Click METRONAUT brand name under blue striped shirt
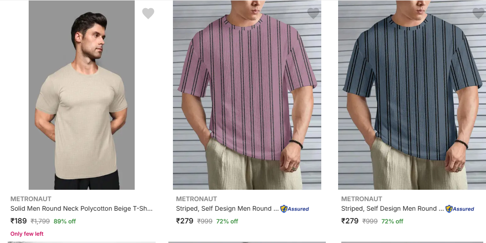 (x=362, y=199)
